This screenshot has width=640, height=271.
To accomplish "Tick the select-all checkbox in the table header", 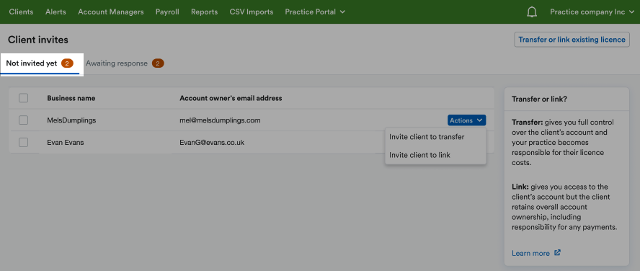I will (x=23, y=98).
